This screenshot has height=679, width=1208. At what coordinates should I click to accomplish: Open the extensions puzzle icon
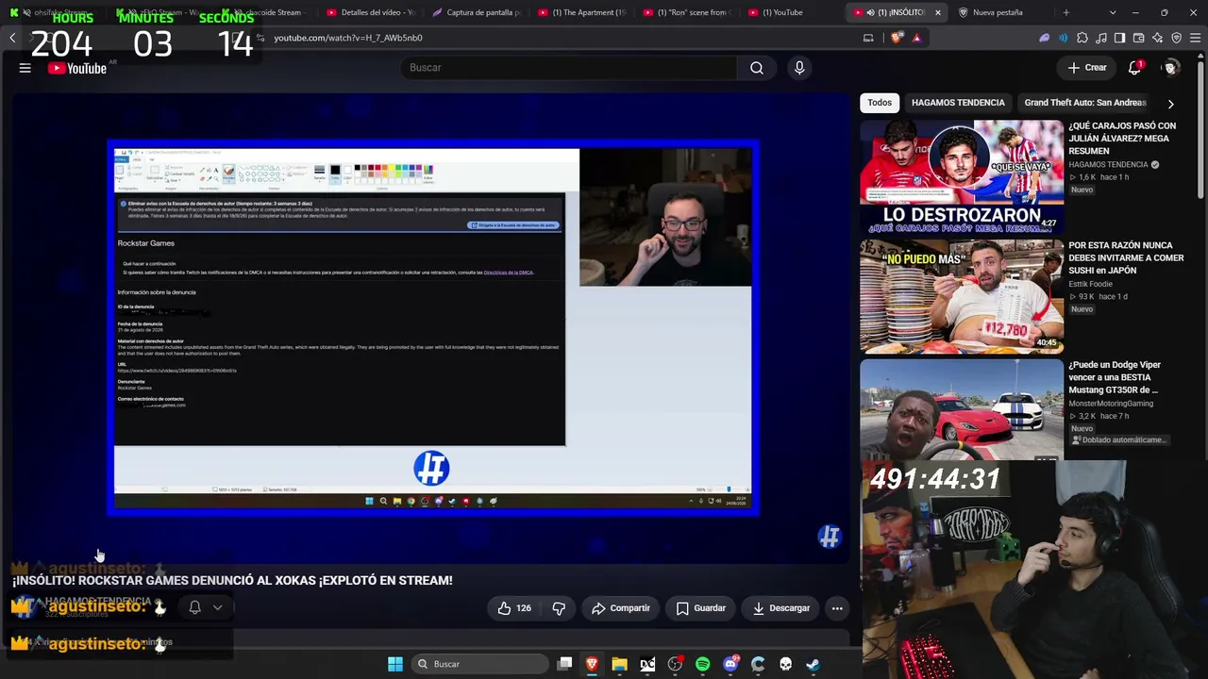coord(1082,38)
